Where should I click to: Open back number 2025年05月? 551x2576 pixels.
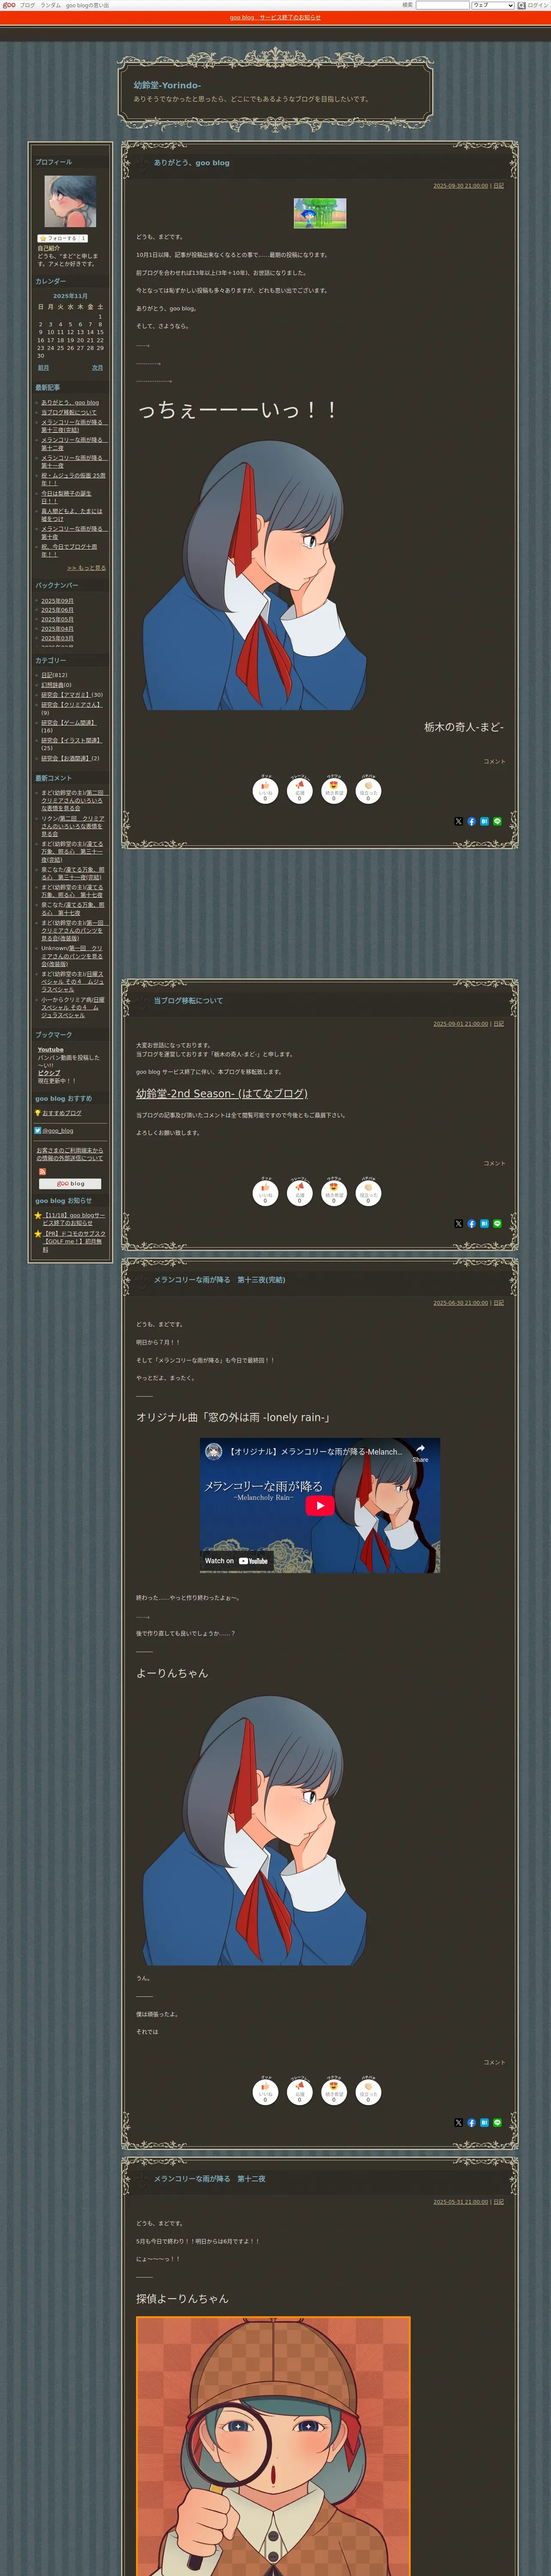(57, 620)
